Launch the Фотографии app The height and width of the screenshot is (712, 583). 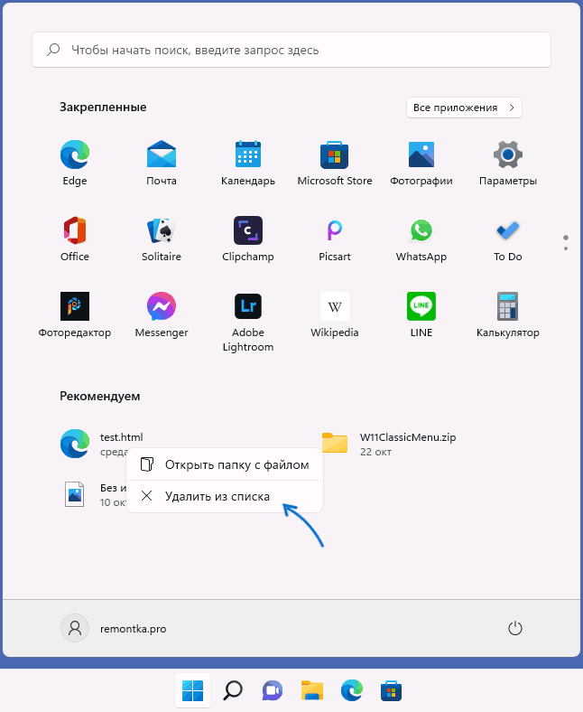click(421, 163)
